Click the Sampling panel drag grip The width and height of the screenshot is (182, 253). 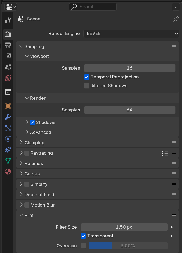click(x=174, y=46)
